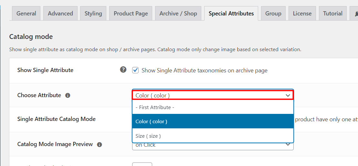View the License tab
The height and width of the screenshot is (166, 358).
(x=302, y=14)
